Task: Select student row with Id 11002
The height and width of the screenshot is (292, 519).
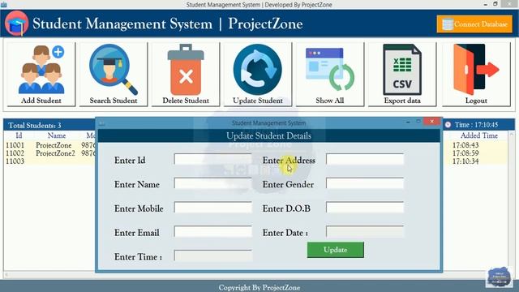Action: pyautogui.click(x=49, y=153)
